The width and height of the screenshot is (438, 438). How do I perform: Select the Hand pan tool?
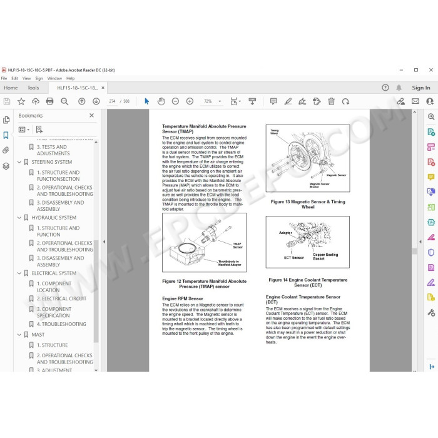coord(161,101)
